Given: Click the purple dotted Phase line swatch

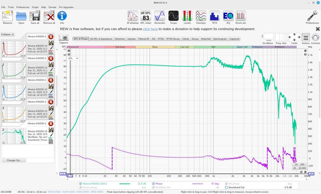Looking at the screenshot, I should 197,184.
